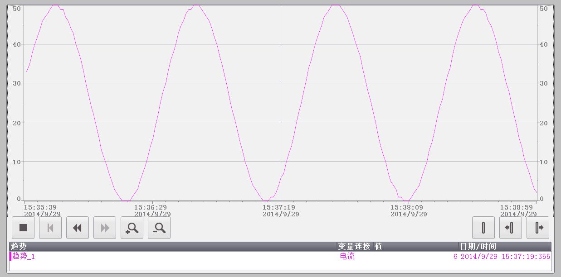Select the 趋势_1 row name
The image size is (561, 277).
pyautogui.click(x=24, y=256)
